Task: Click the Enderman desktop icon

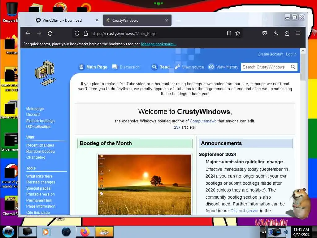Action: point(10,142)
